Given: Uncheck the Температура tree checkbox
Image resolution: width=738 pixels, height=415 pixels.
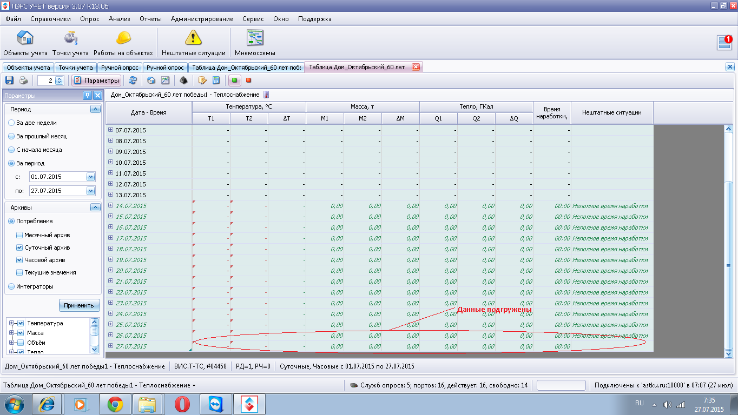Looking at the screenshot, I should tap(21, 323).
